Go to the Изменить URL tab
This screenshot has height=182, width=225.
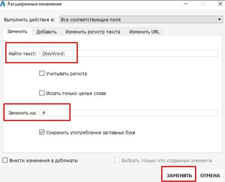(x=144, y=32)
